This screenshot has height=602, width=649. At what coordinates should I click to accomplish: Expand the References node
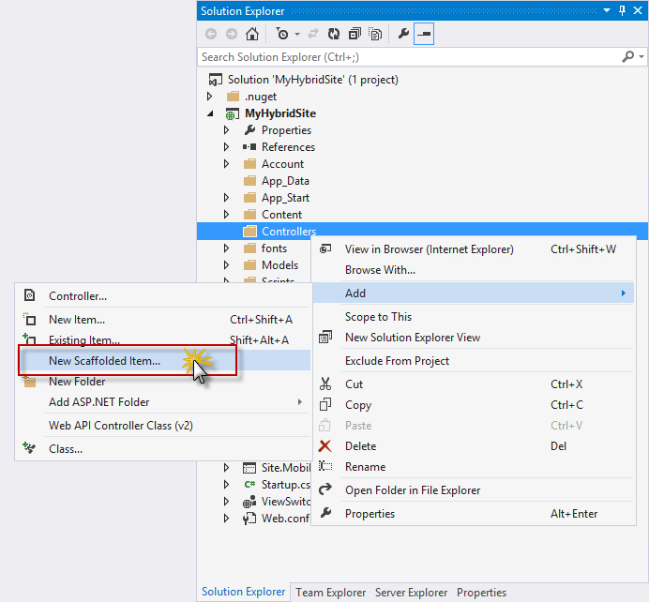[x=226, y=147]
